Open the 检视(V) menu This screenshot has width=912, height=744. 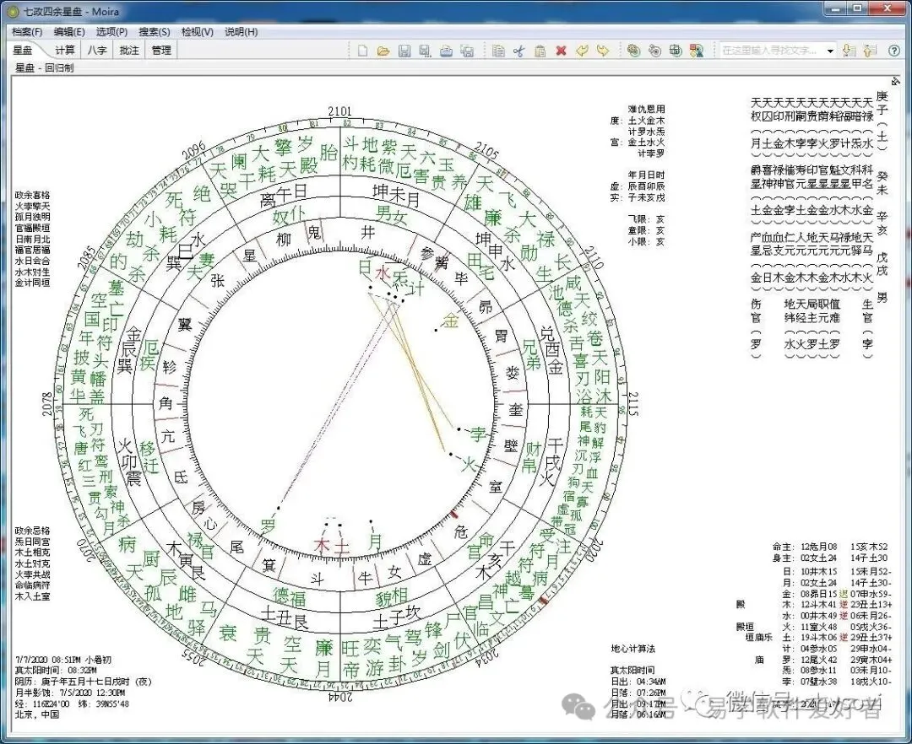point(197,32)
